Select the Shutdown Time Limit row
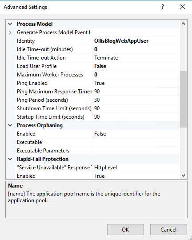This screenshot has height=240, width=192. click(97, 108)
